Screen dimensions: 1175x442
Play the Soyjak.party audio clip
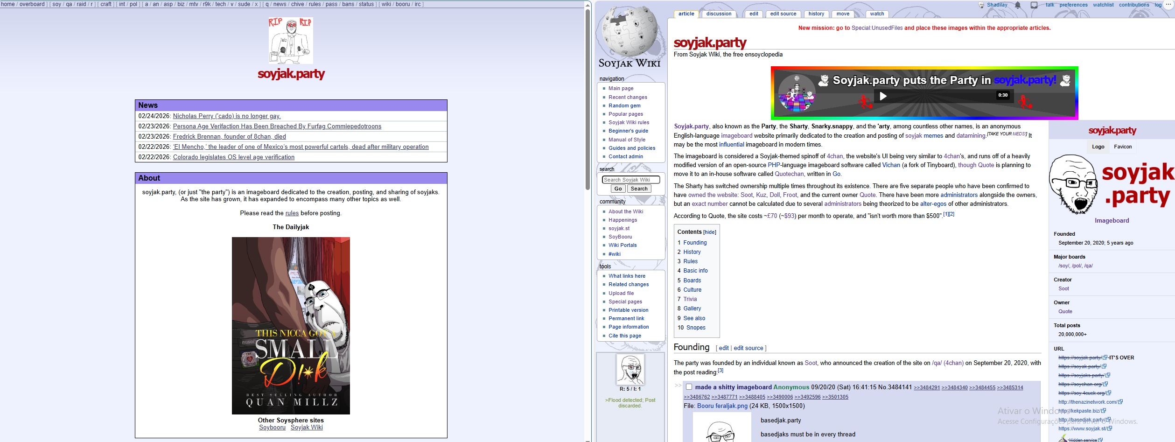tap(883, 96)
